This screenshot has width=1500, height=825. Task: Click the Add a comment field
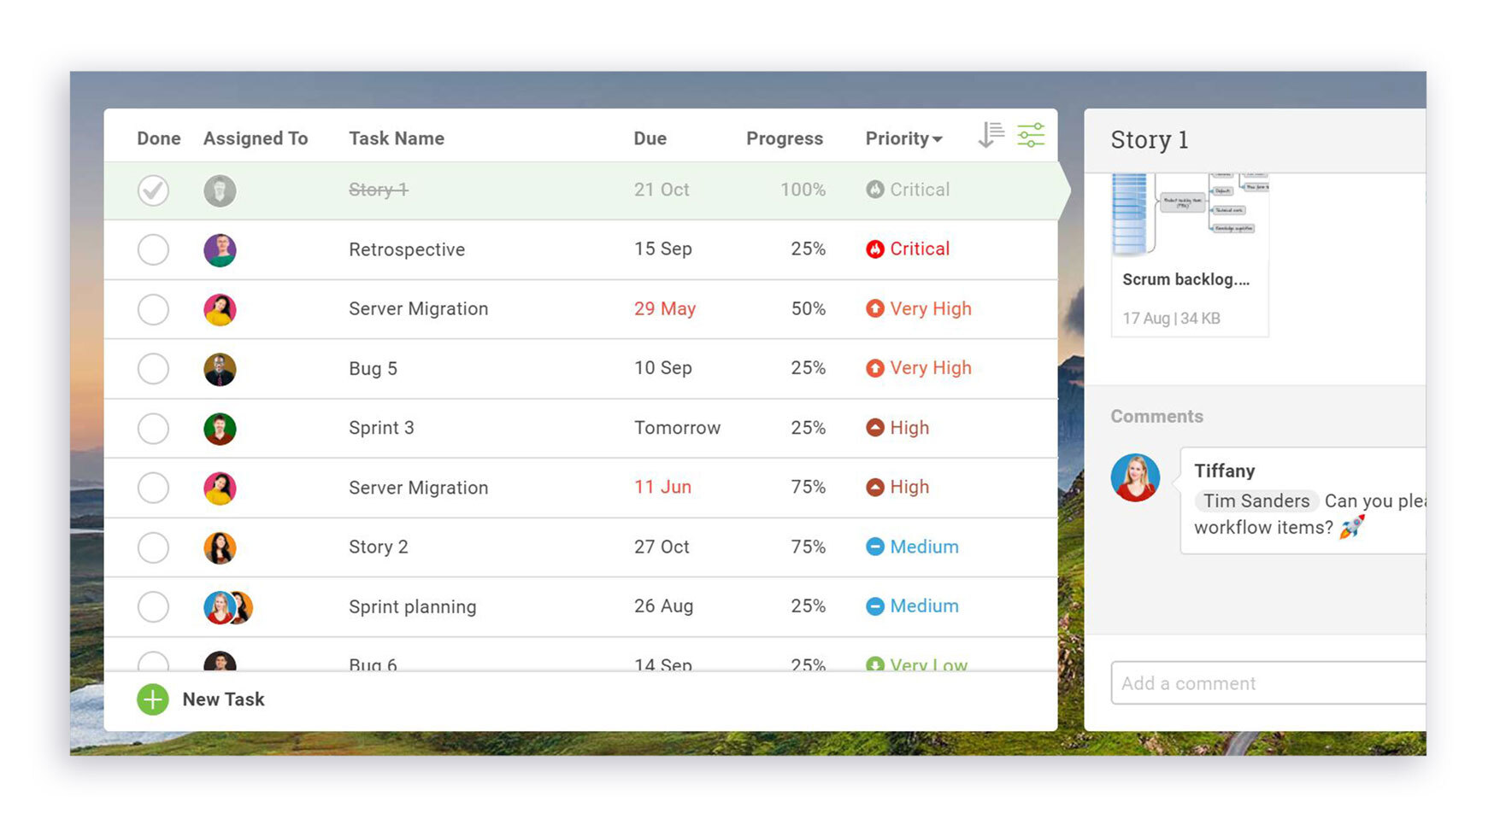pyautogui.click(x=1268, y=683)
